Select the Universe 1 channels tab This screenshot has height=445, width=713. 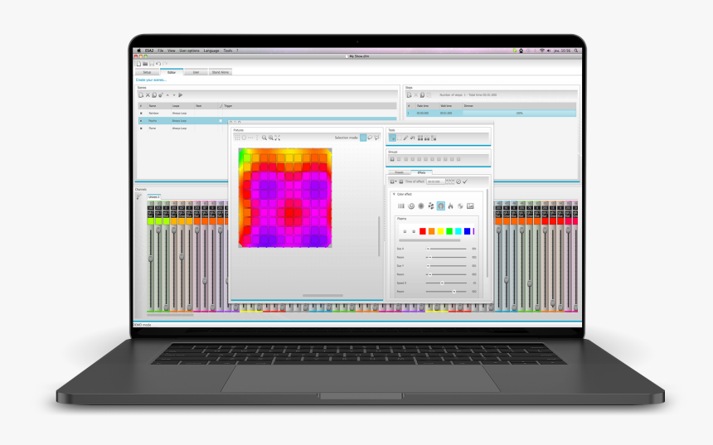tap(153, 197)
